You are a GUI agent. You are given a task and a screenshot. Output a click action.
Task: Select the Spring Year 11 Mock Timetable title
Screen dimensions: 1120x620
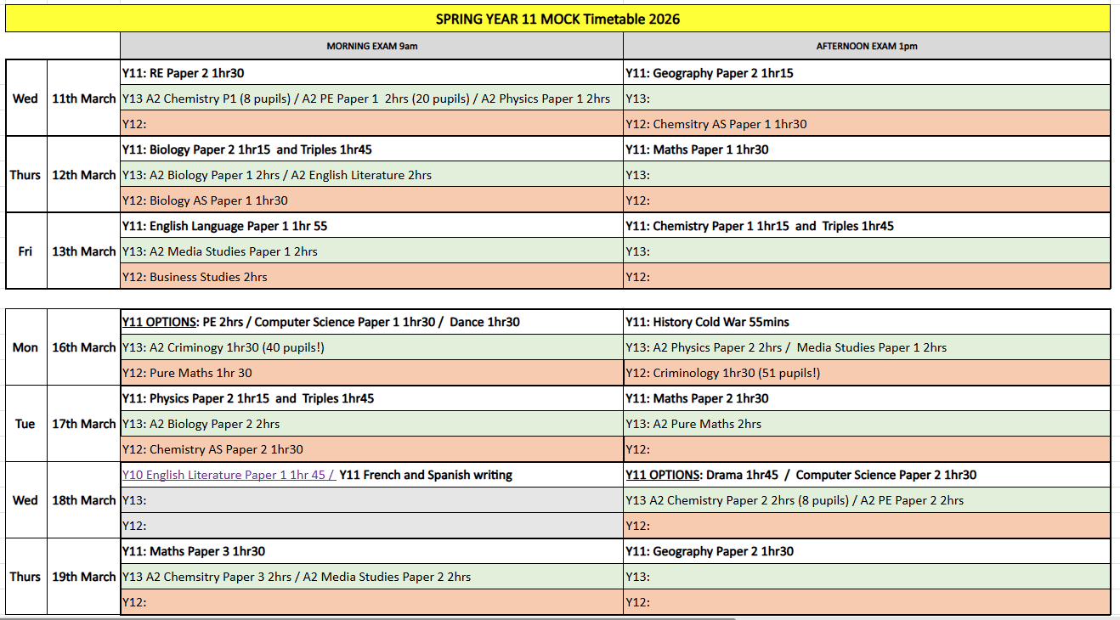557,19
